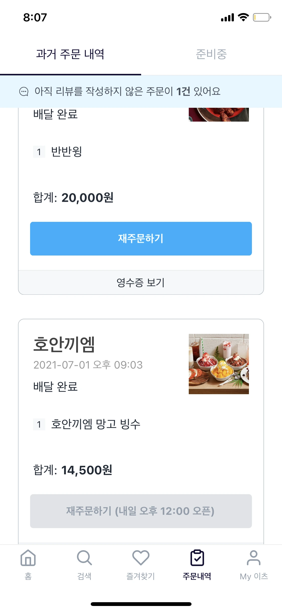Viewport: 282px width, 612px height.
Task: Open the unwritten review notice banner
Action: tap(141, 91)
